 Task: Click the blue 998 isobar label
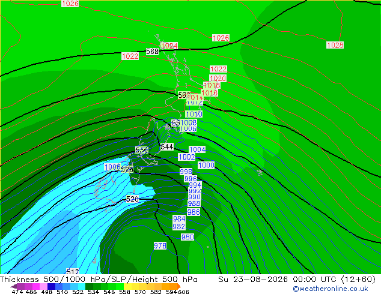[186, 172]
